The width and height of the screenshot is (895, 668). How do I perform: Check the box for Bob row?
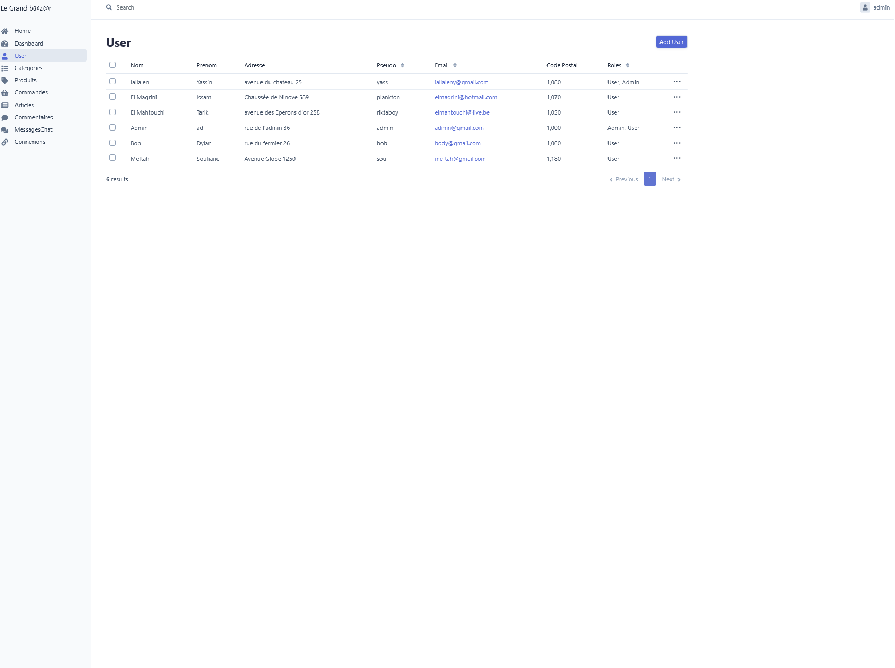tap(112, 143)
